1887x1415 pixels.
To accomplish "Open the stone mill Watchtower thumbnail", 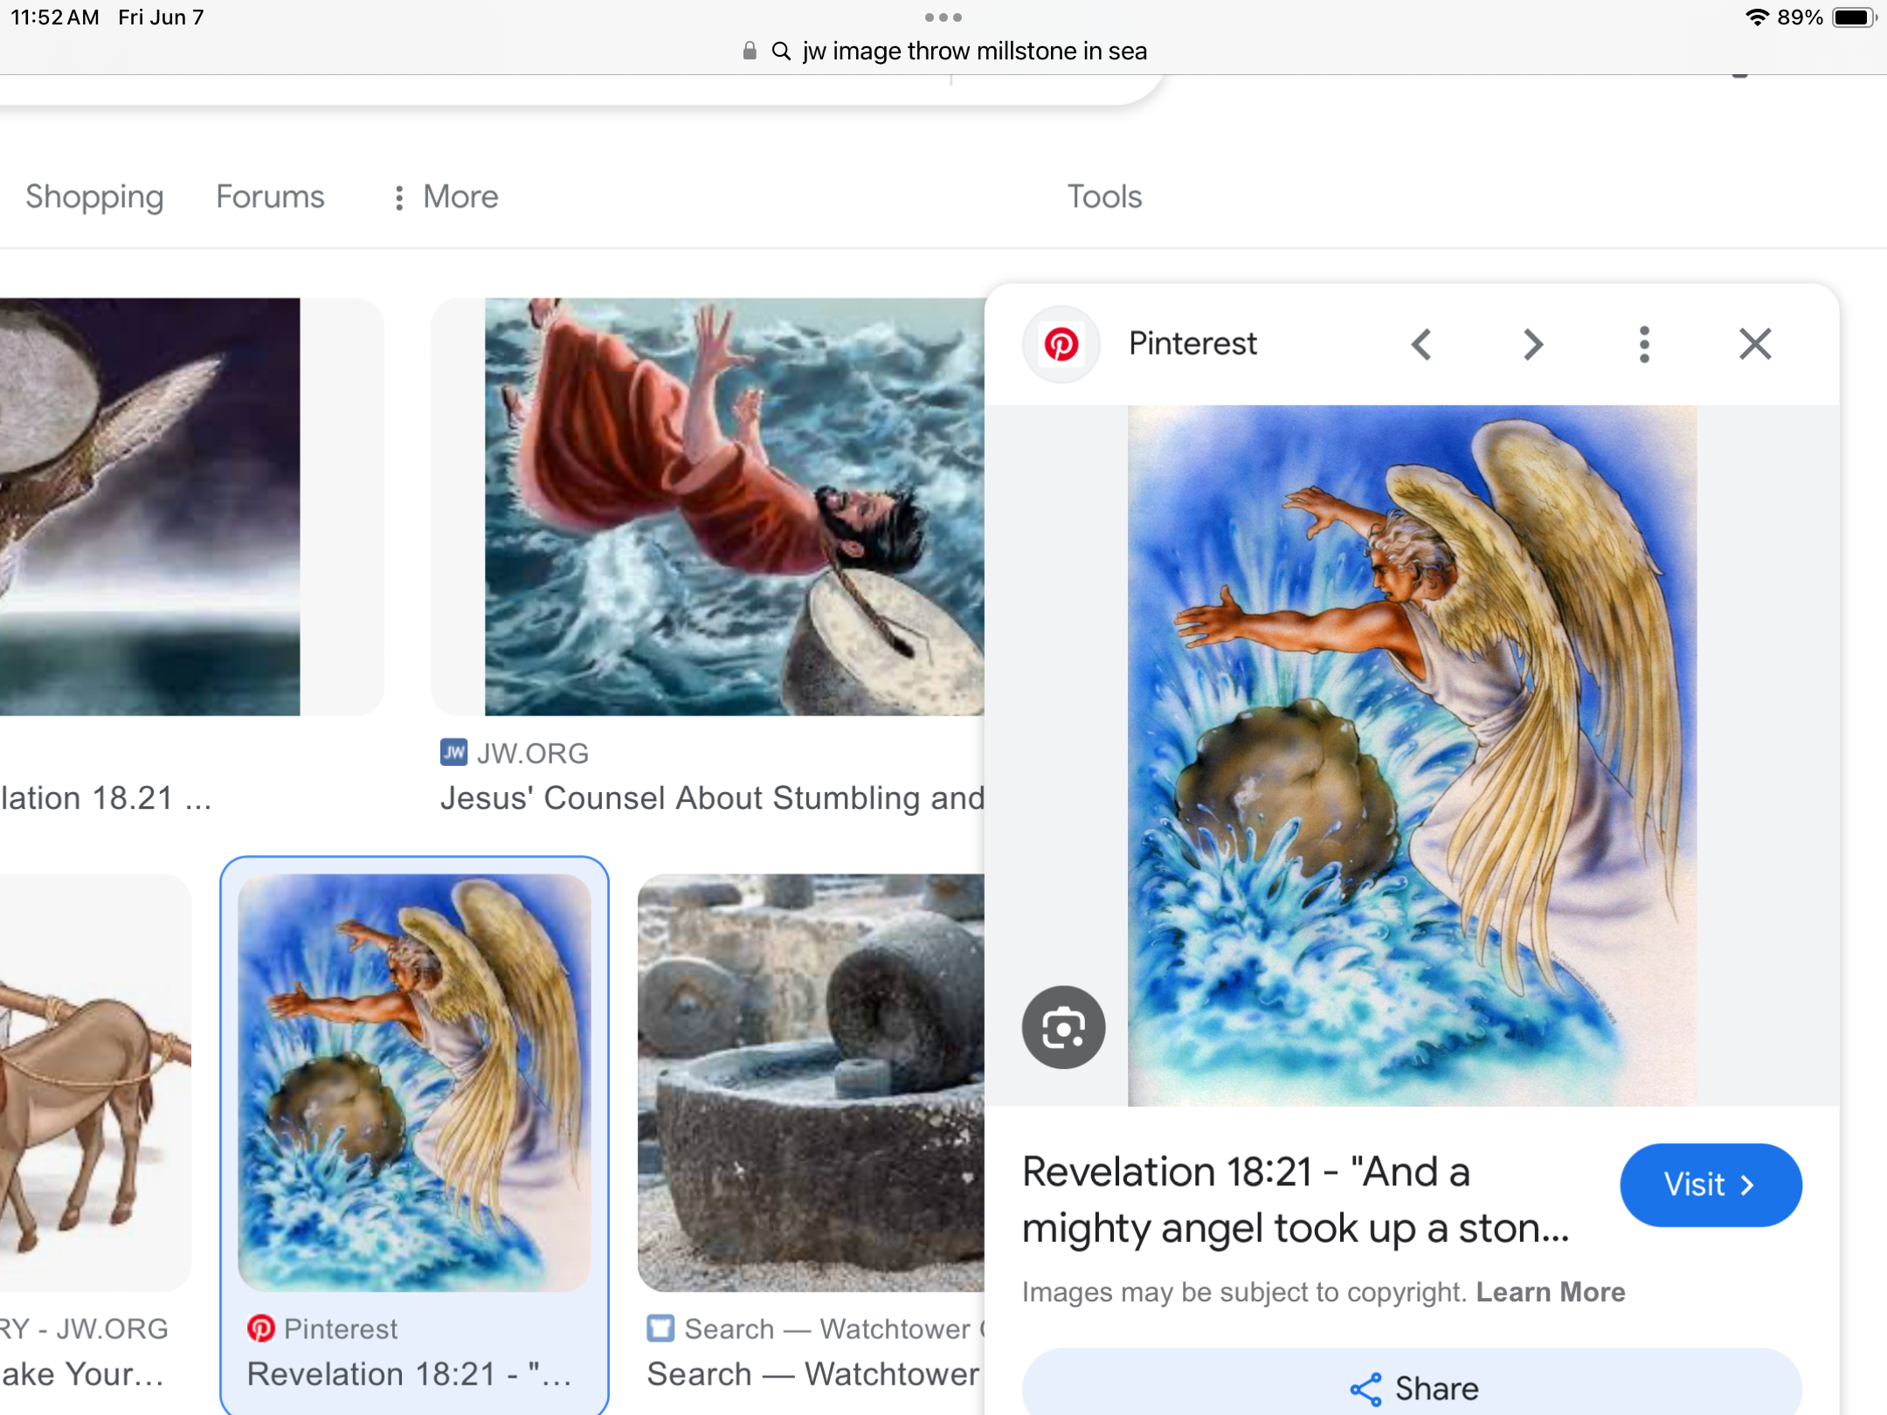I will 811,1083.
